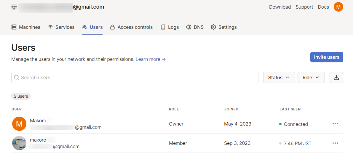Click the Member user's profile photo
This screenshot has height=157, width=353.
[19, 143]
